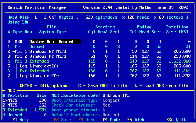Select the Master Boot Record row
This screenshot has height=123, width=196.
point(99,42)
